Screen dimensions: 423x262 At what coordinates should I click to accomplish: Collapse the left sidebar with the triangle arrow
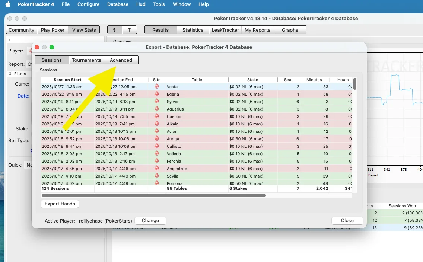coord(10,41)
